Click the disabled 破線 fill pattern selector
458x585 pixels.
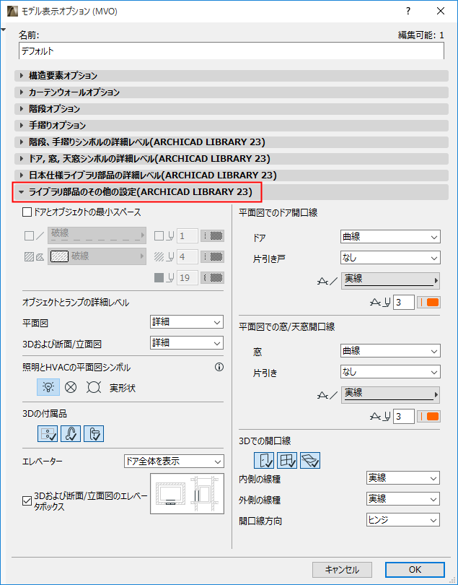point(97,256)
